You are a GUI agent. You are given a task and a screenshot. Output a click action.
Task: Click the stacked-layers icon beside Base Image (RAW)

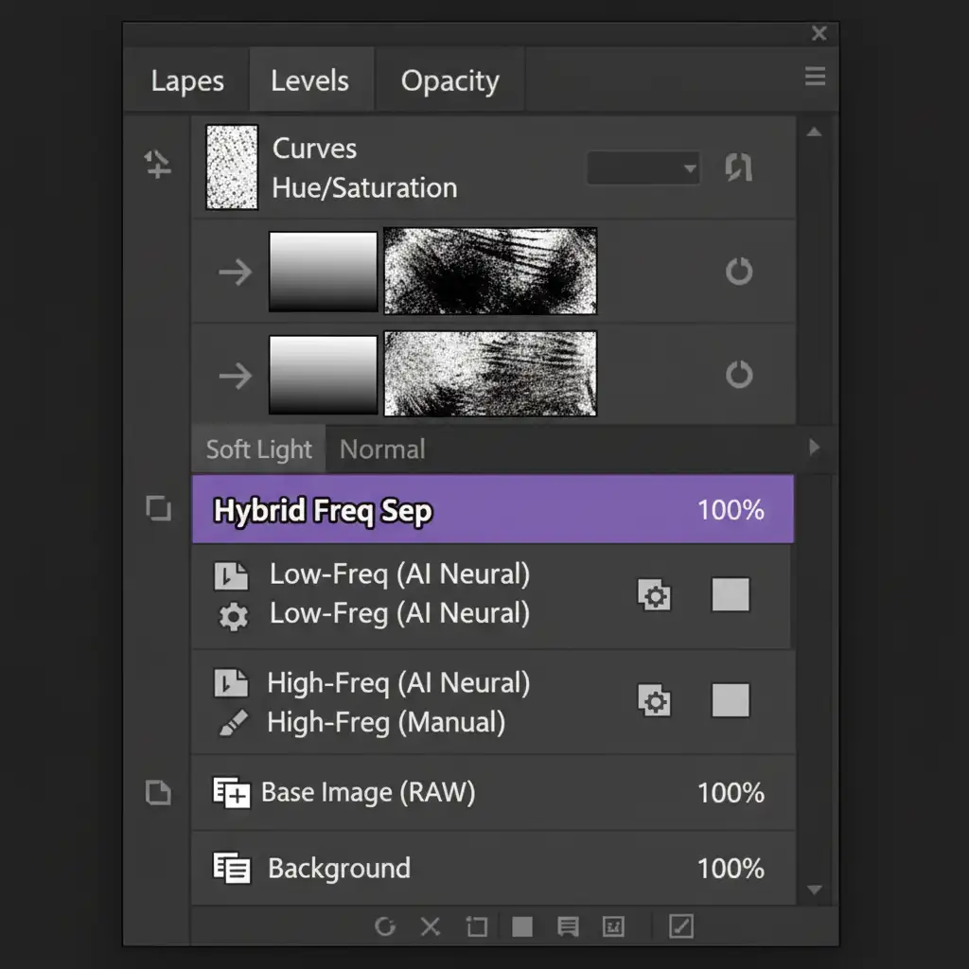pos(231,792)
